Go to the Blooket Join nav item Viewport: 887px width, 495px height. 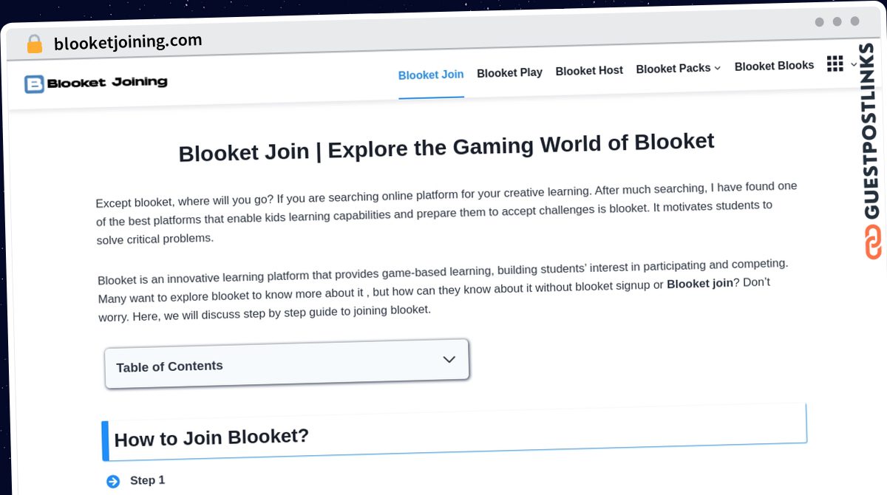coord(431,75)
